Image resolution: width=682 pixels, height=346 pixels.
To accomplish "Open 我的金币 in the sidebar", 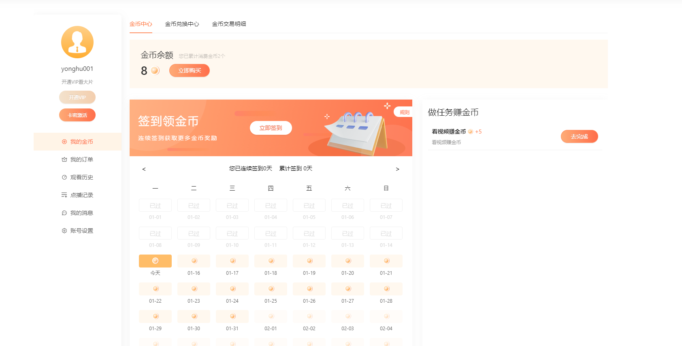I will pyautogui.click(x=77, y=142).
